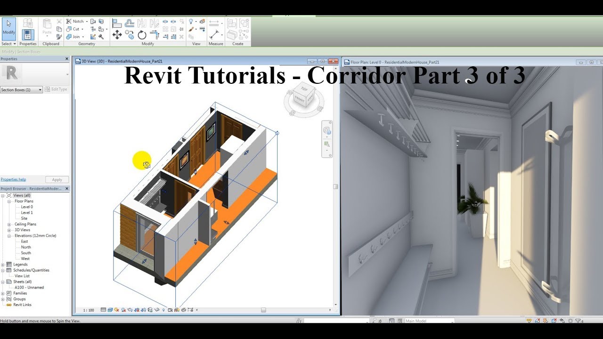Screen dimensions: 603x339
Task: Expand the Ceiling Plans node
Action: pyautogui.click(x=9, y=224)
